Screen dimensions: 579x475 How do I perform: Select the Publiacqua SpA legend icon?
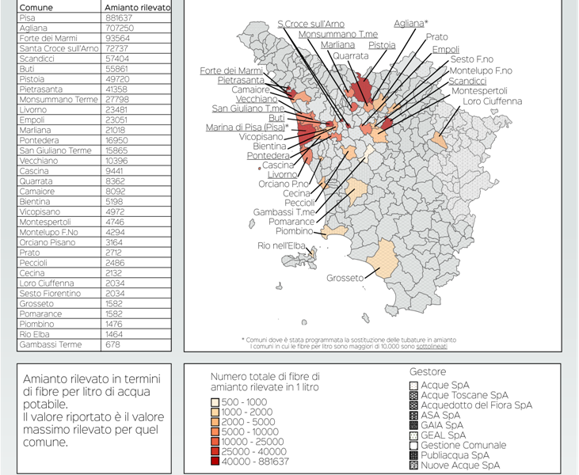coord(413,455)
